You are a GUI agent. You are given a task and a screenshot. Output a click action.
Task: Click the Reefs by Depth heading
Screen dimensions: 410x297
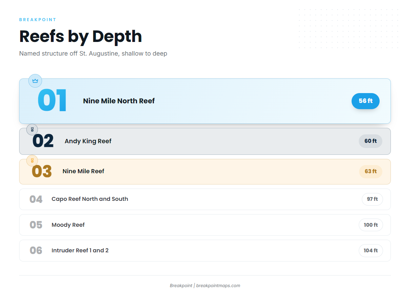[81, 36]
